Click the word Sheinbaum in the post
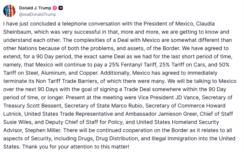 [x=17, y=32]
